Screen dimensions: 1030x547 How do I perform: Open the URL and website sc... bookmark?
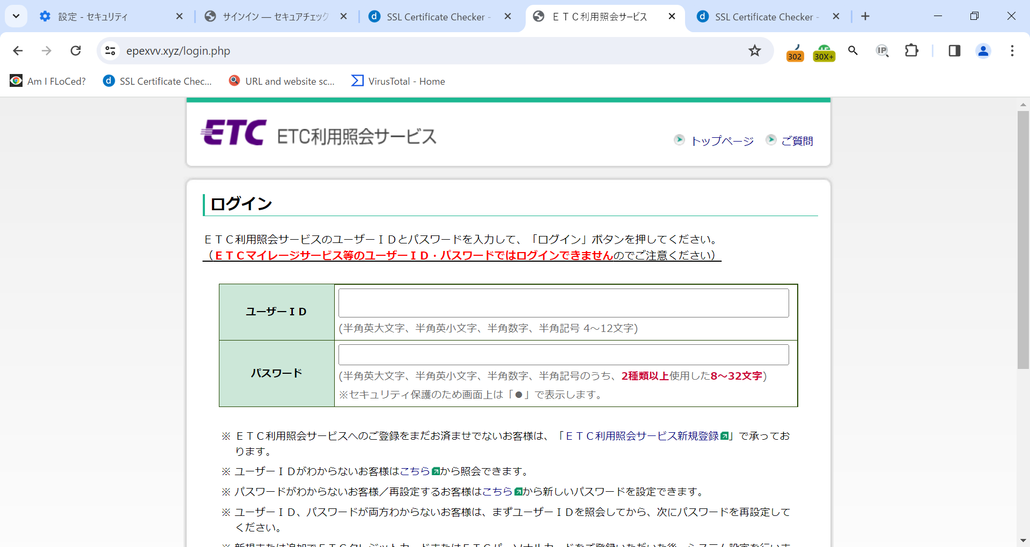(x=282, y=81)
